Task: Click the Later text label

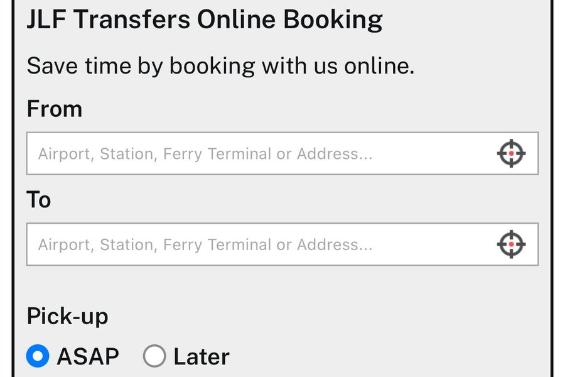Action: (202, 356)
